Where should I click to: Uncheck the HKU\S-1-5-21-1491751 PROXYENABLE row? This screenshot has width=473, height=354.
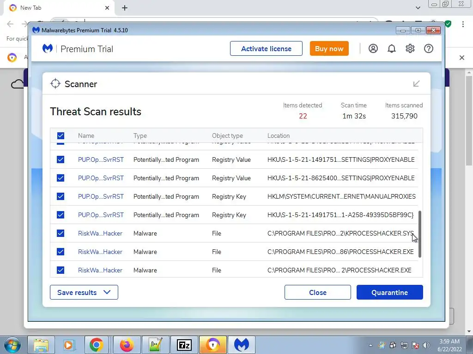coord(61,159)
